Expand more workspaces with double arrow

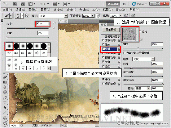point(124,4)
